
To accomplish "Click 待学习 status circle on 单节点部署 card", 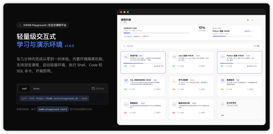I will point(199,89).
